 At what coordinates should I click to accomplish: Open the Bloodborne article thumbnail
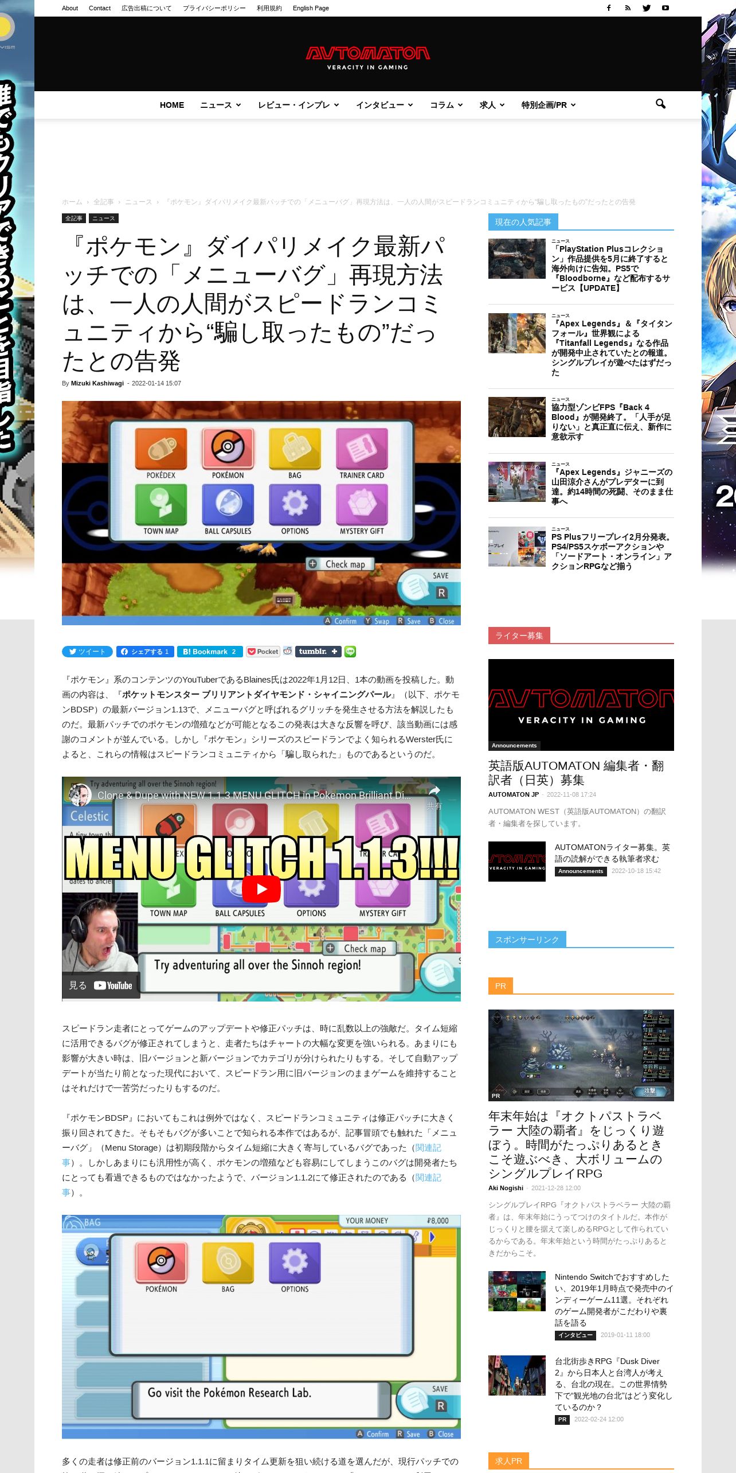point(517,259)
